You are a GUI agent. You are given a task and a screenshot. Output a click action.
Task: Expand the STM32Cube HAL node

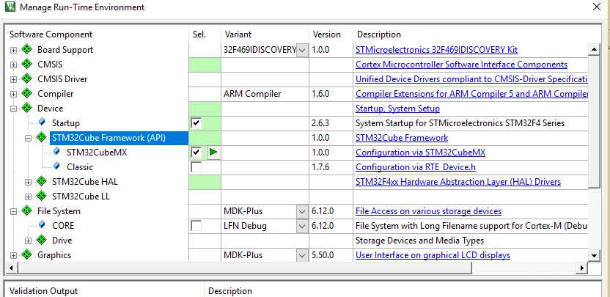tap(28, 182)
